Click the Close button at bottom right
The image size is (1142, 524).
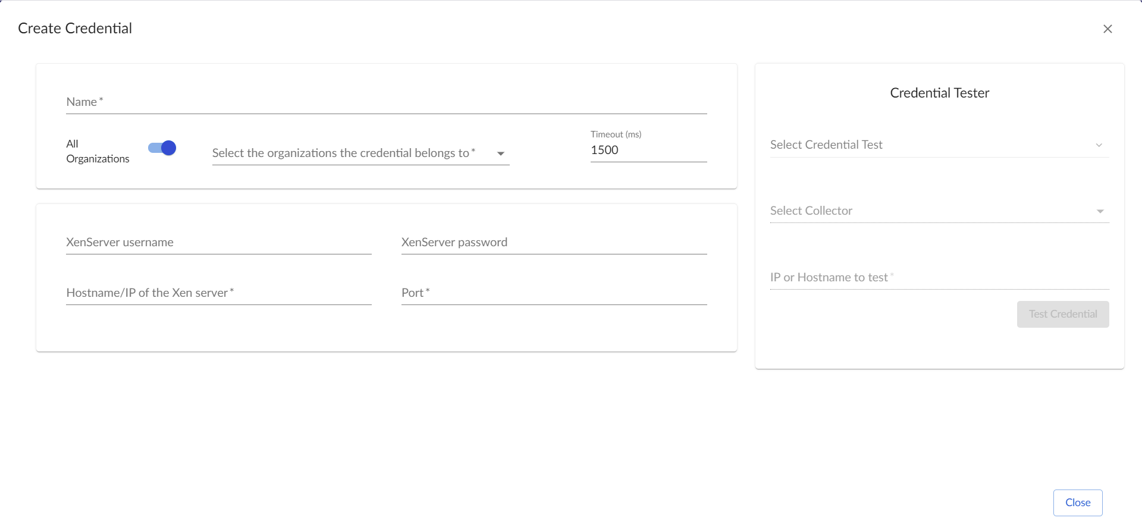point(1077,503)
